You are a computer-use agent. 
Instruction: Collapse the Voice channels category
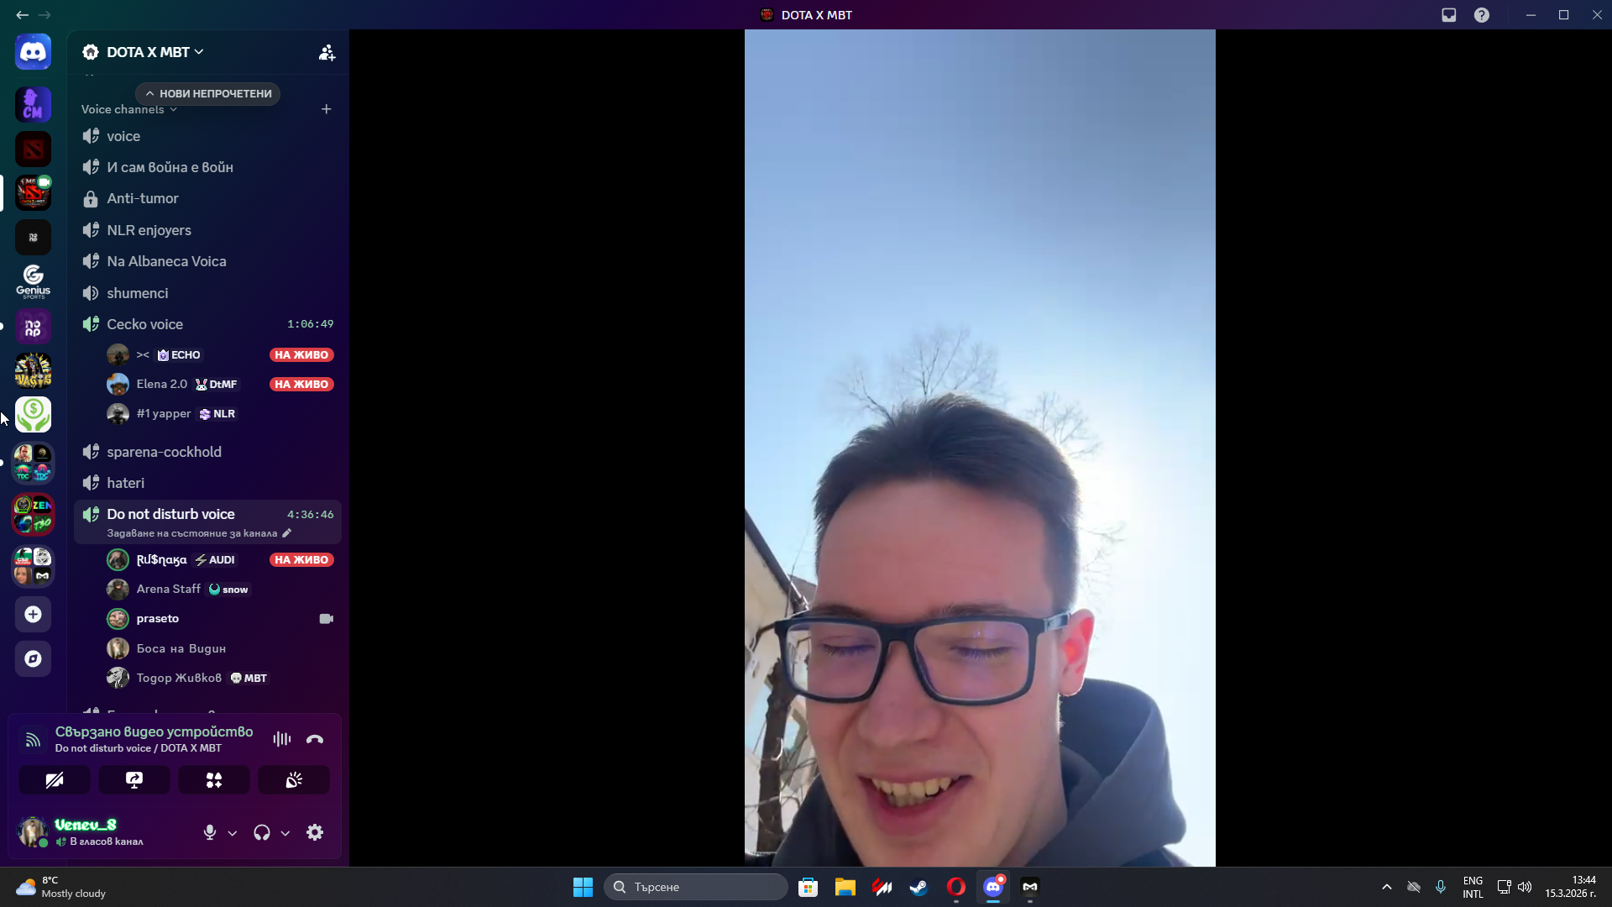click(x=129, y=109)
